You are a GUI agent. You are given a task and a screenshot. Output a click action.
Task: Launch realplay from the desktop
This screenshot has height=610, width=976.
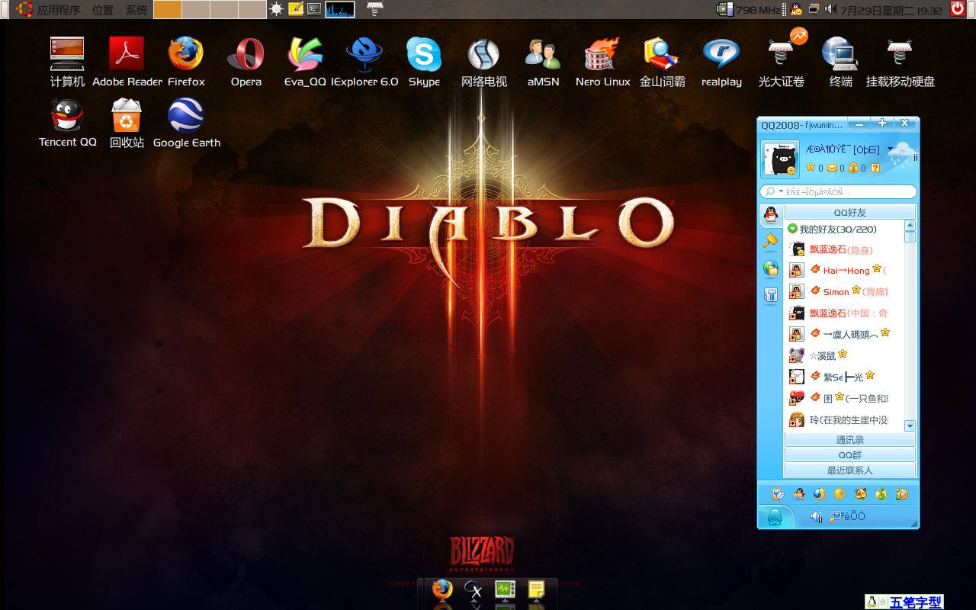tap(721, 63)
